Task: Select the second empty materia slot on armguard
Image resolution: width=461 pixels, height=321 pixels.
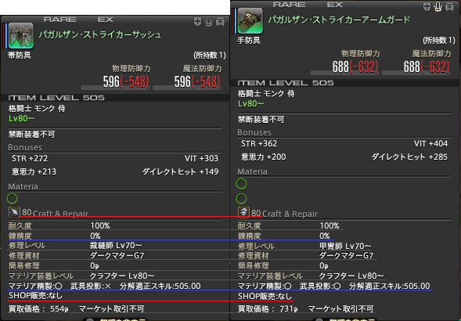Action: 241,199
